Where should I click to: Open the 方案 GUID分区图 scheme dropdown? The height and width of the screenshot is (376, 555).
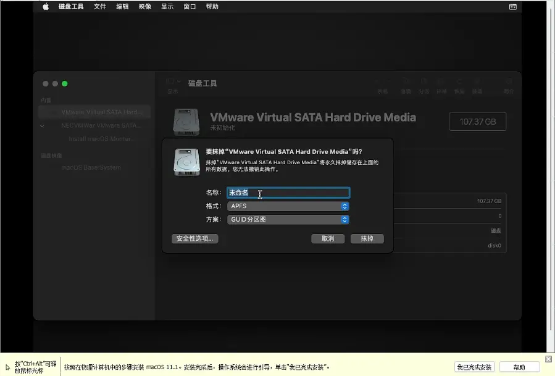(x=288, y=220)
